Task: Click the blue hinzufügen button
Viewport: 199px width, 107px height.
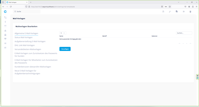Action: [x=65, y=49]
